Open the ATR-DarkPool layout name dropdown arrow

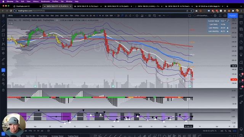211,16
